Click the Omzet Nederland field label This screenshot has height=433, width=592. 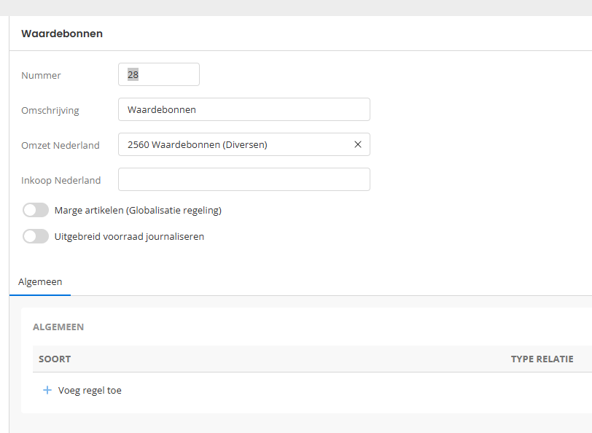[x=61, y=145]
